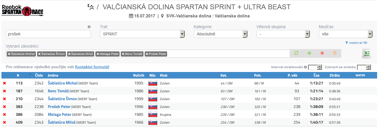Expand the Kategorie dropdown showing Absolutně

[220, 34]
